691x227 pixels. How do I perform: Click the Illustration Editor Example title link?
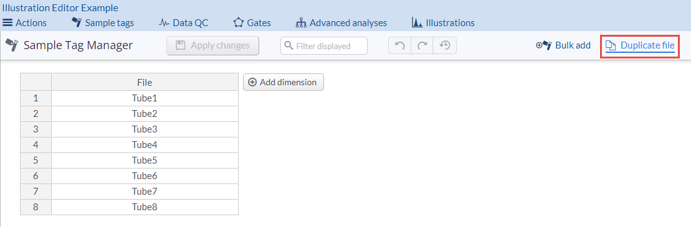coord(60,8)
